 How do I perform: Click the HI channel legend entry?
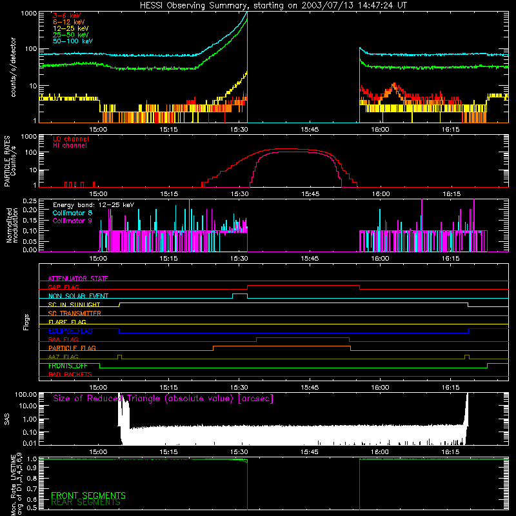70,146
